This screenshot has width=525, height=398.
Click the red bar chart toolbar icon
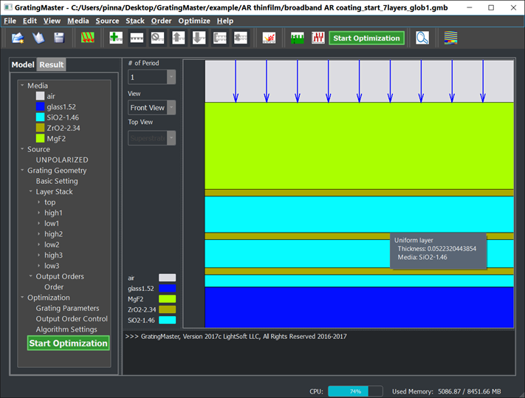tap(318, 38)
